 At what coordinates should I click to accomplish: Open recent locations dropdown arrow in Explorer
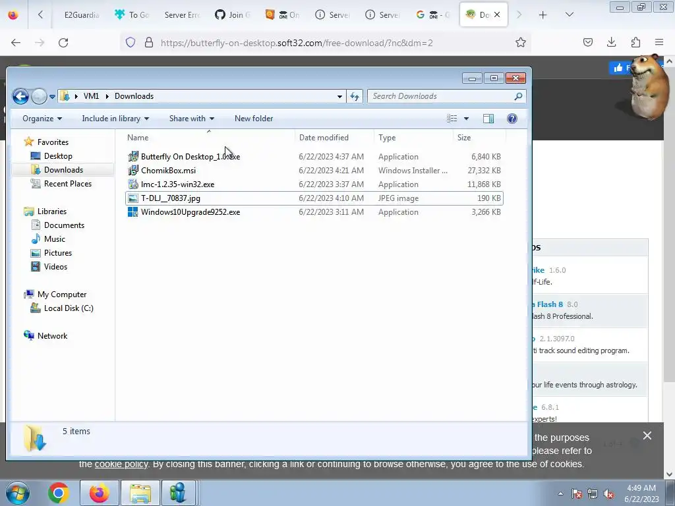[52, 97]
